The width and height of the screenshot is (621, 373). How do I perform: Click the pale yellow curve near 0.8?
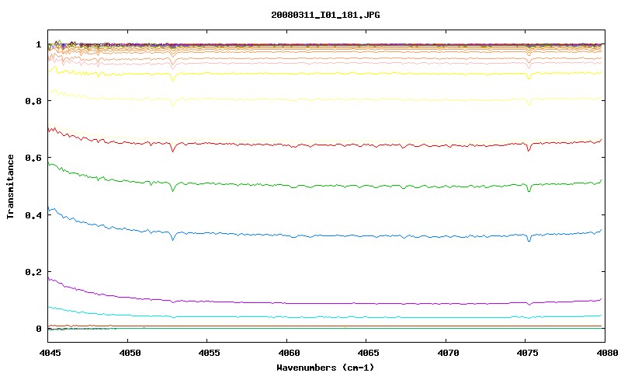point(324,99)
